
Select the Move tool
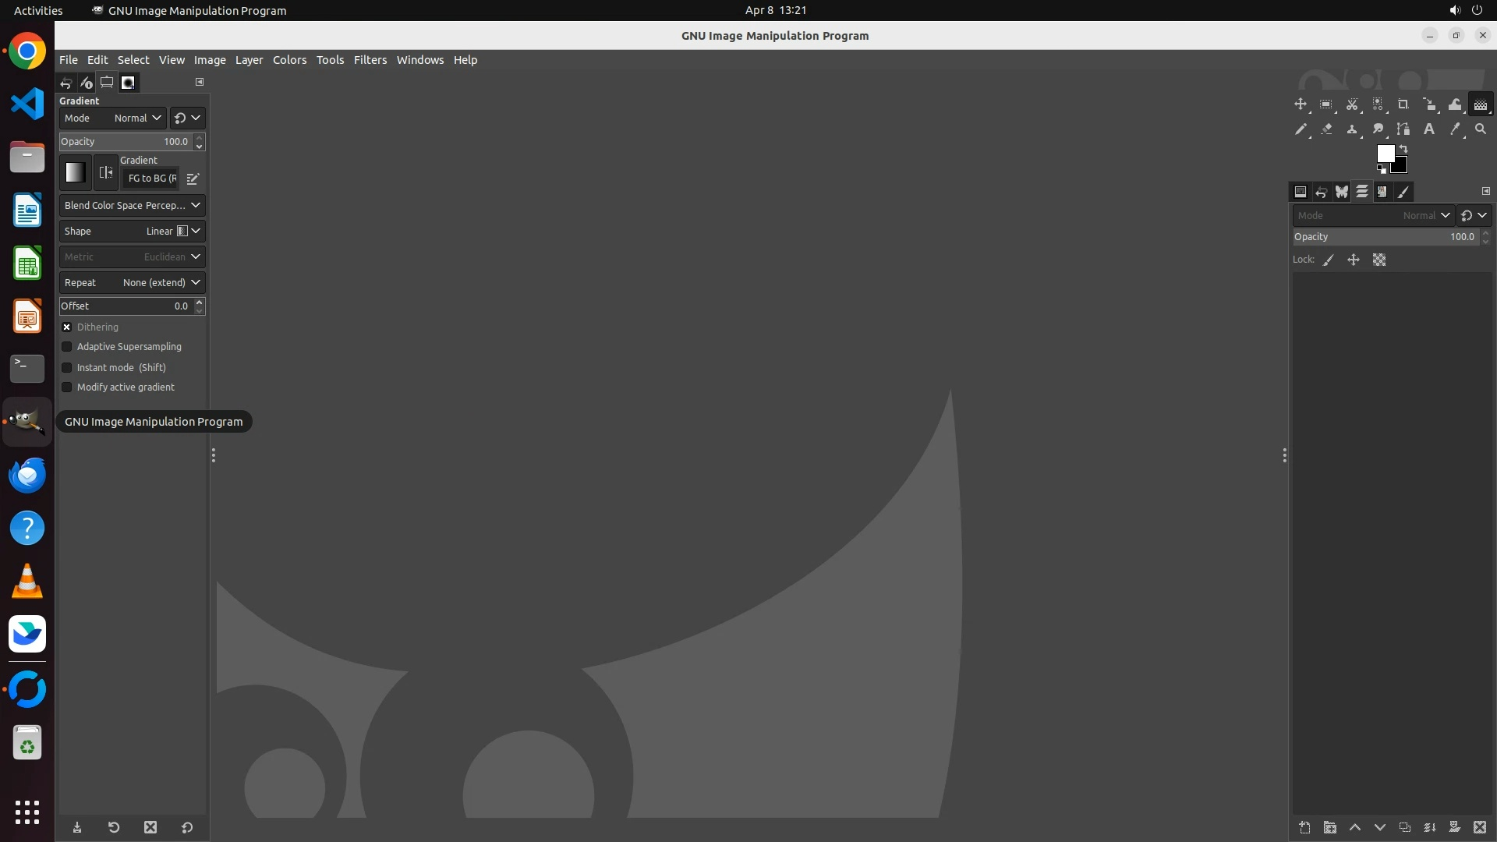coord(1301,104)
